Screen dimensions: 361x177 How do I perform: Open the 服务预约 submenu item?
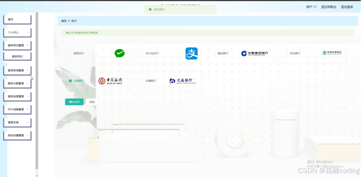[x=17, y=56]
